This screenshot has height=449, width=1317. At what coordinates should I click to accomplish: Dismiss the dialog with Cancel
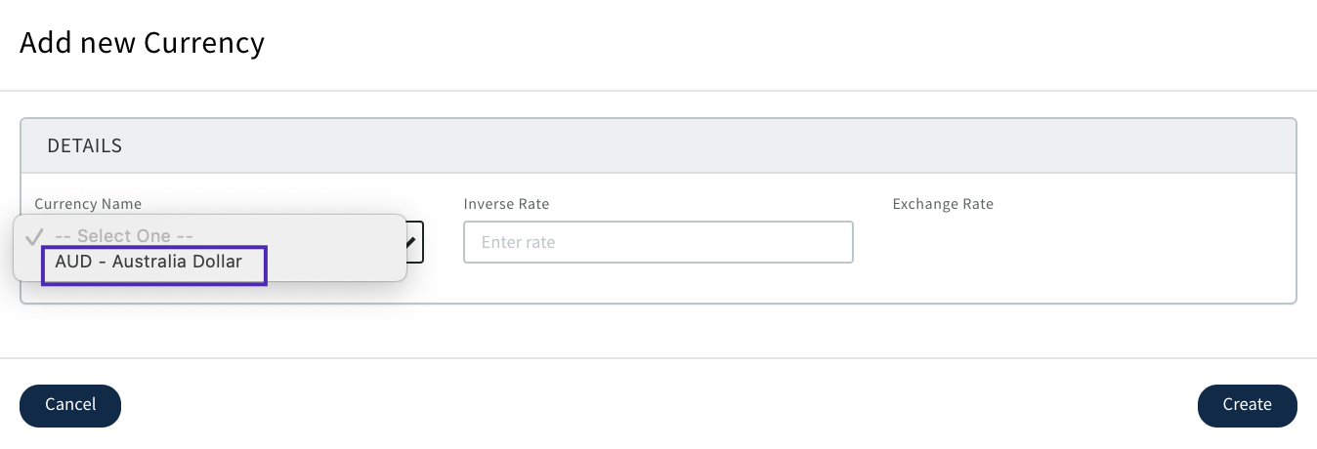(70, 405)
